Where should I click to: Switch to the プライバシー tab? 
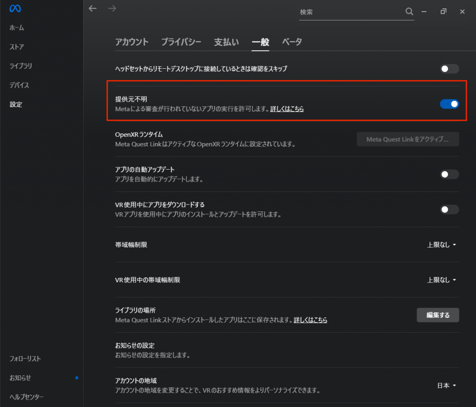coord(181,42)
